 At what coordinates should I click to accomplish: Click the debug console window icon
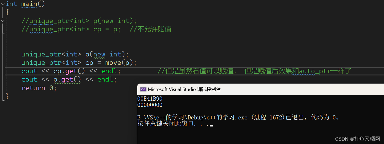coord(143,89)
